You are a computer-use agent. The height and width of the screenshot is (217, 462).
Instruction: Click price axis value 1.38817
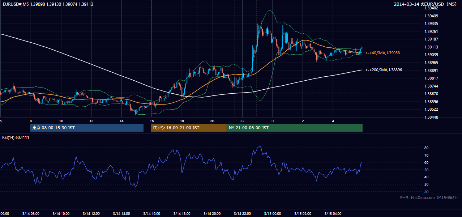point(431,78)
